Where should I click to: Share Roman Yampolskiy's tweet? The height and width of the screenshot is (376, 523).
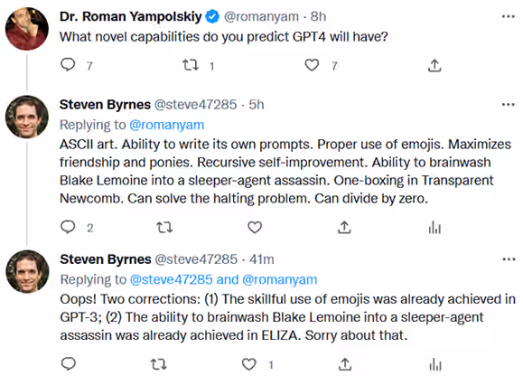tap(434, 65)
